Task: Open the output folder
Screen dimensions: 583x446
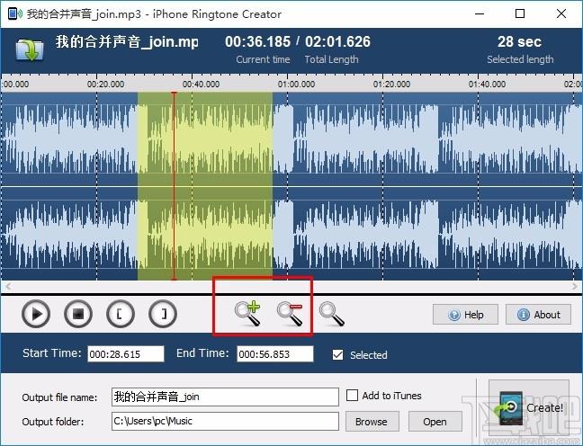Action: pos(435,421)
